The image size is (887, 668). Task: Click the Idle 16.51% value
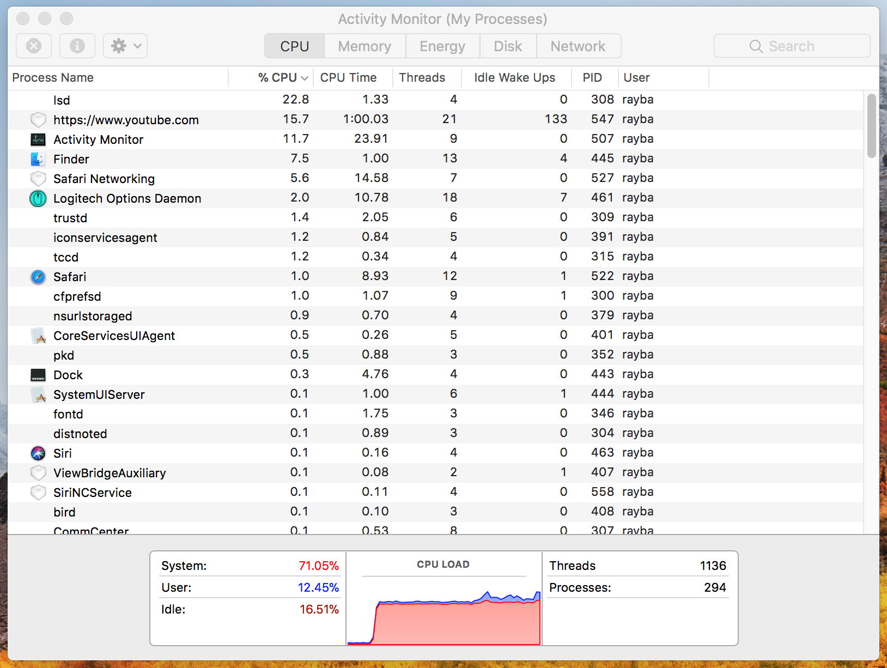pyautogui.click(x=319, y=609)
